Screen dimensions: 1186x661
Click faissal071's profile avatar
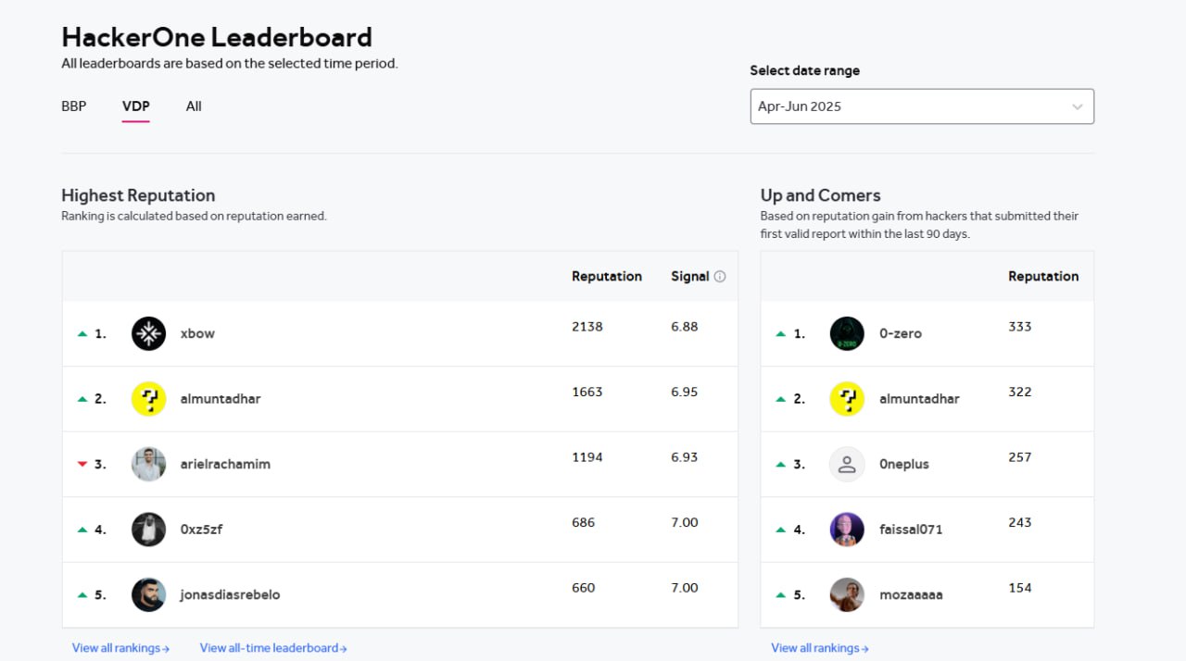tap(846, 529)
